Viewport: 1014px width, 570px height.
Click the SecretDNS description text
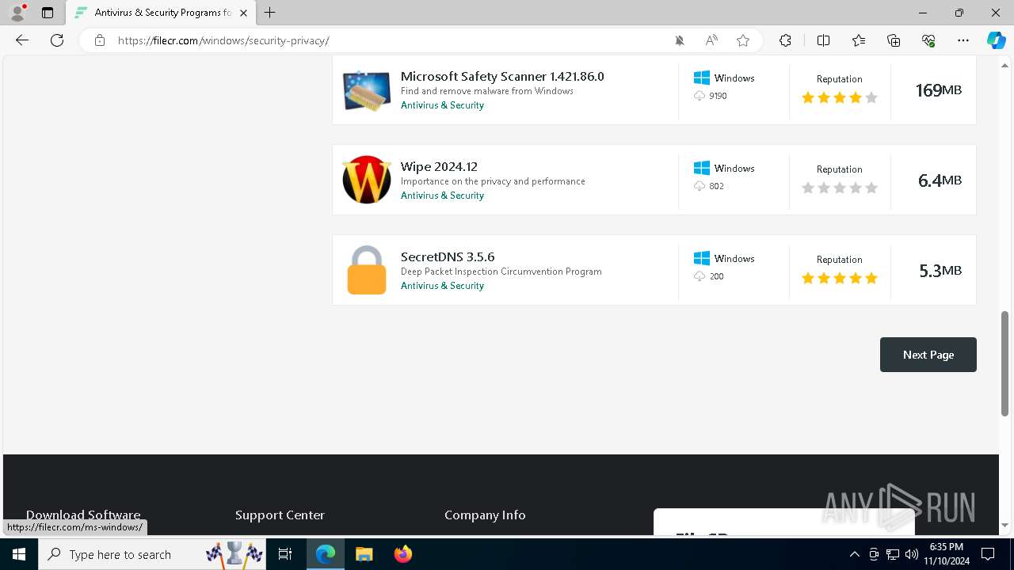(501, 272)
